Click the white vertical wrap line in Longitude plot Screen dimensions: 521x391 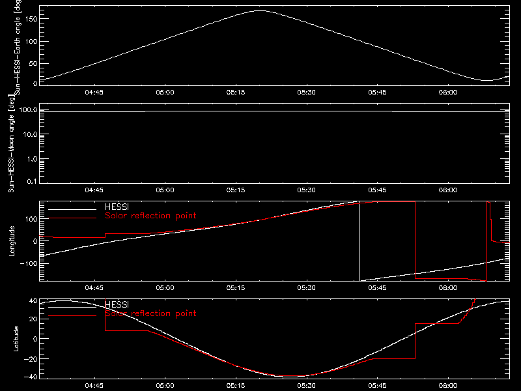coord(359,241)
